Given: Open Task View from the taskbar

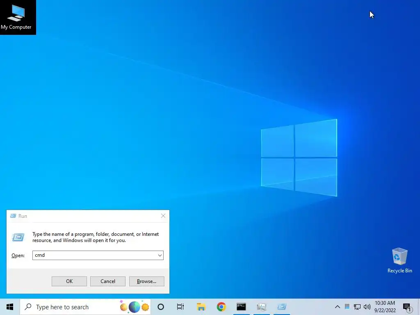Looking at the screenshot, I should pos(180,307).
